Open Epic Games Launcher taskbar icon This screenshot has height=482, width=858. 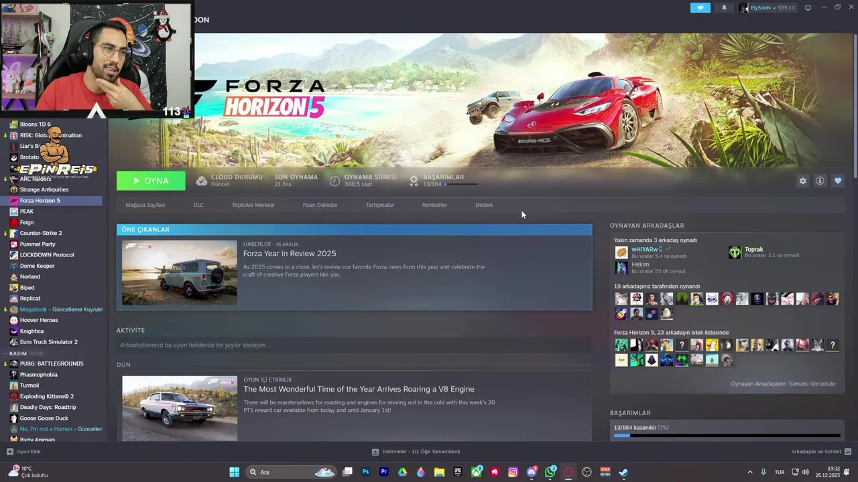pos(458,472)
